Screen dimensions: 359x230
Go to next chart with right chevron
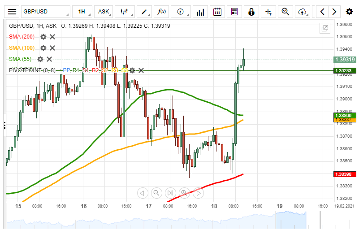[x=334, y=12]
